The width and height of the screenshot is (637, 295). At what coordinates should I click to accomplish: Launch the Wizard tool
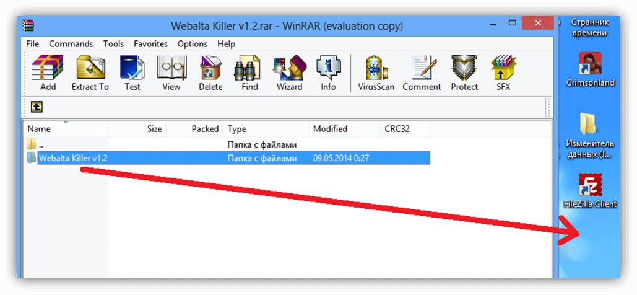click(290, 73)
